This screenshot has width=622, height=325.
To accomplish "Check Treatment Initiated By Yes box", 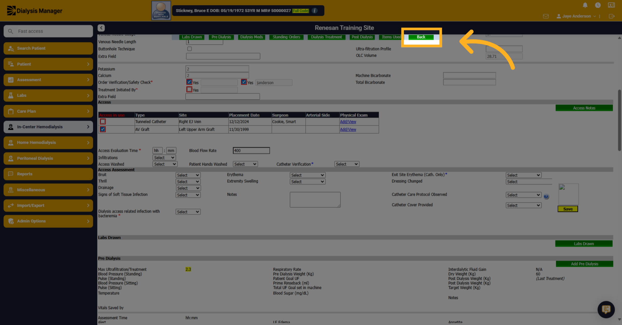I will point(189,89).
